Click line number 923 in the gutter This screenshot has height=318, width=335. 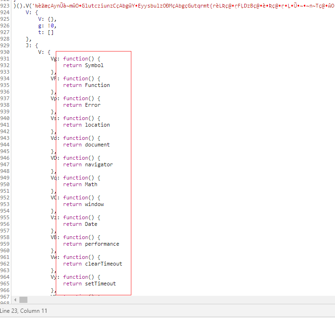(x=5, y=6)
